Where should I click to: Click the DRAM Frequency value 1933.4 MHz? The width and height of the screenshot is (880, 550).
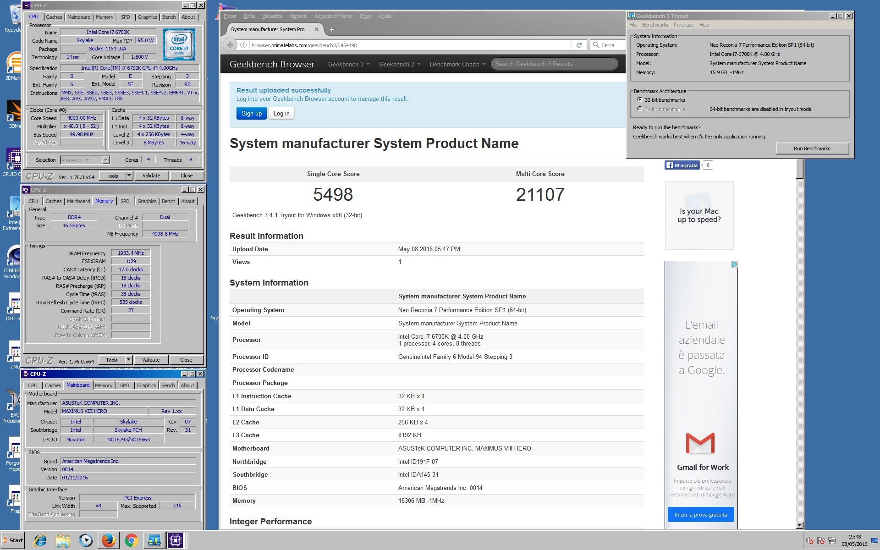(131, 253)
